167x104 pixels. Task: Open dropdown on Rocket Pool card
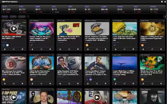pos(53,55)
